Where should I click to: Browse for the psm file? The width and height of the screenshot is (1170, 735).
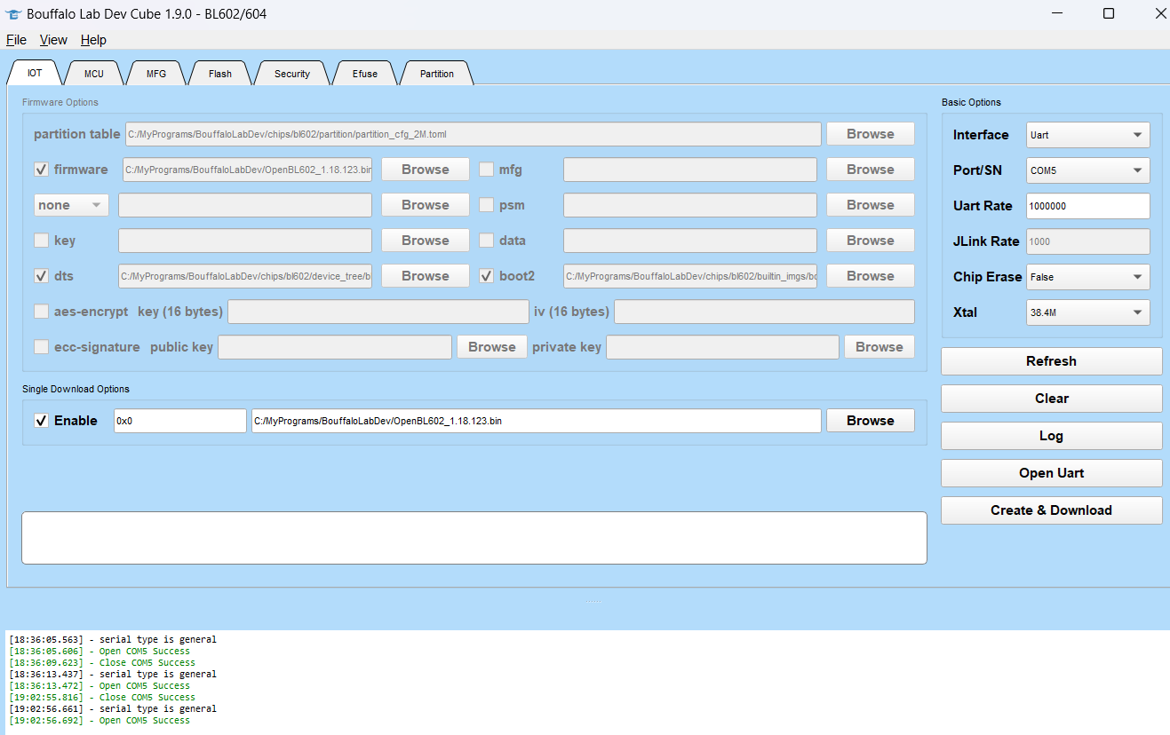point(871,205)
